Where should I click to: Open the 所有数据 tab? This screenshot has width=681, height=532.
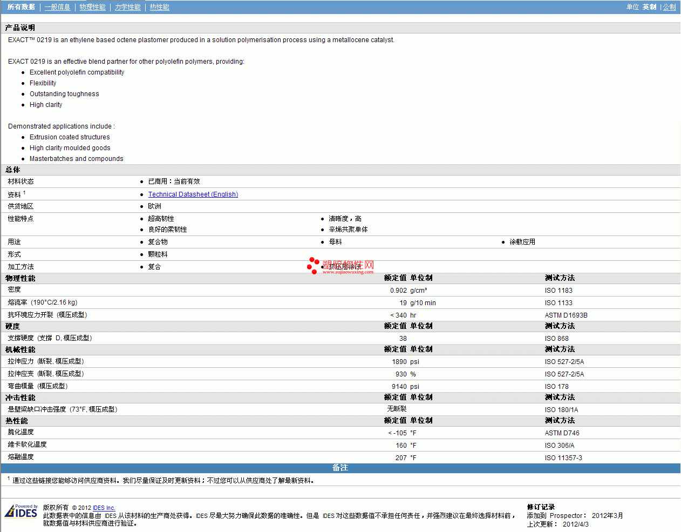click(x=21, y=7)
